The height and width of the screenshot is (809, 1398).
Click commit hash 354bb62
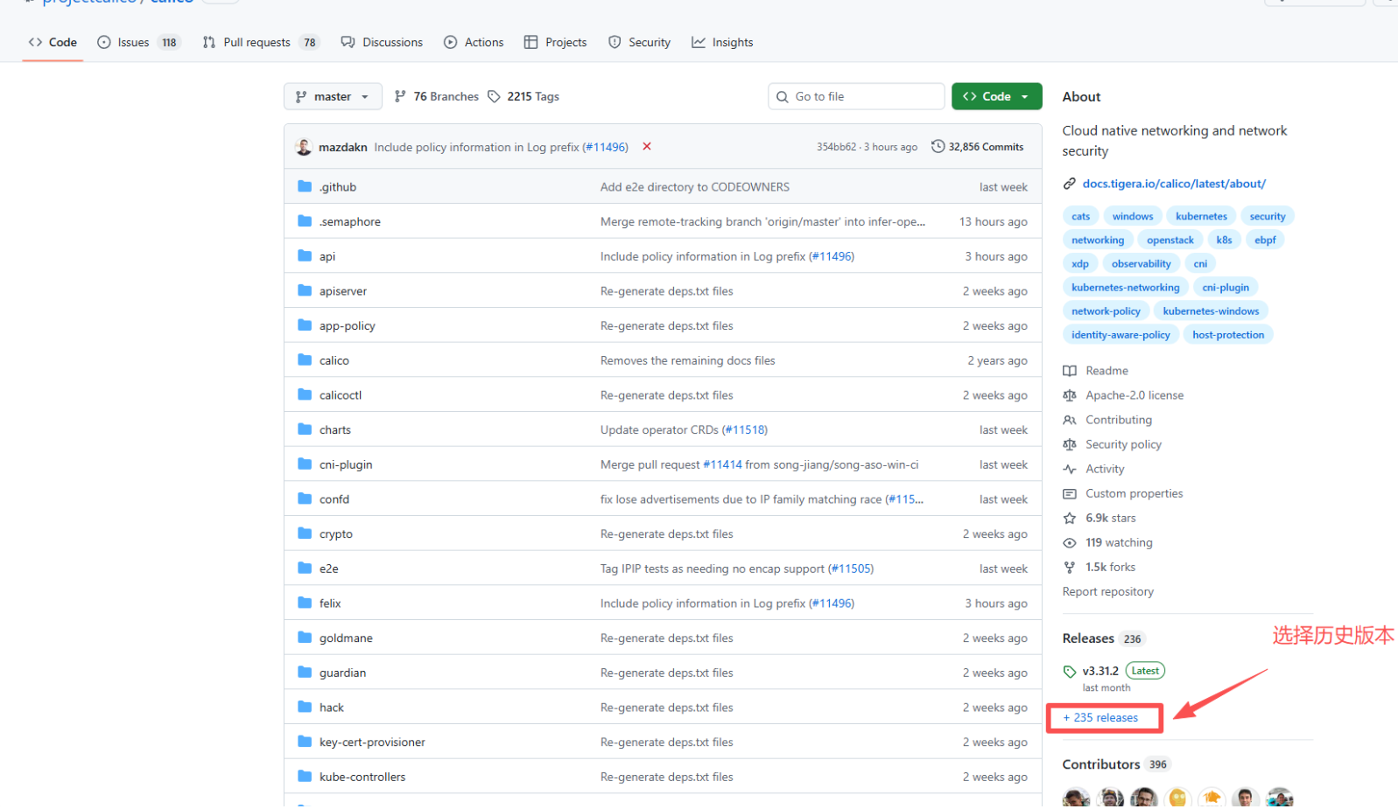click(x=836, y=147)
